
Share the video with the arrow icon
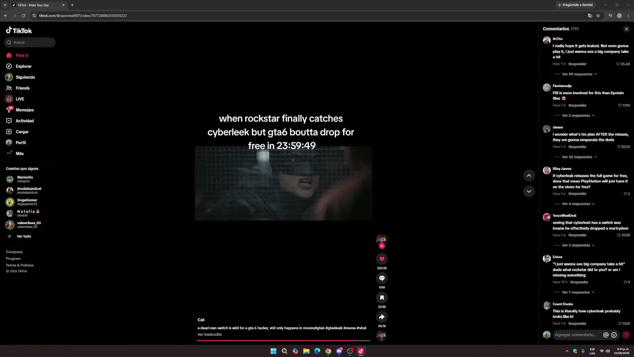pyautogui.click(x=382, y=317)
